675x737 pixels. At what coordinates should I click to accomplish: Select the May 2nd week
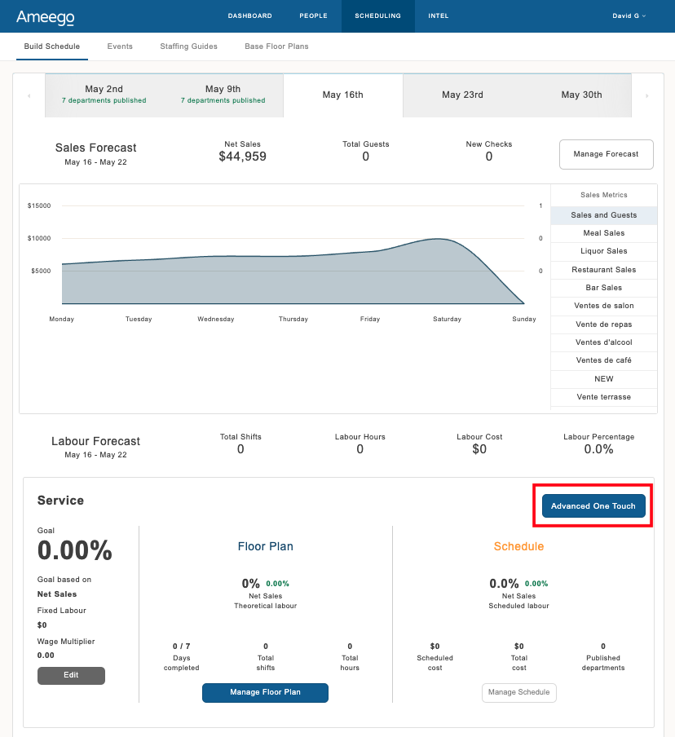(104, 95)
